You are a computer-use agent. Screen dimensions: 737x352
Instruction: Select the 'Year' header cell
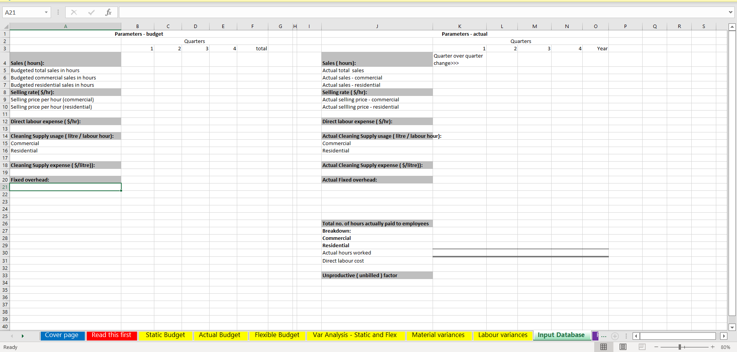pyautogui.click(x=595, y=48)
